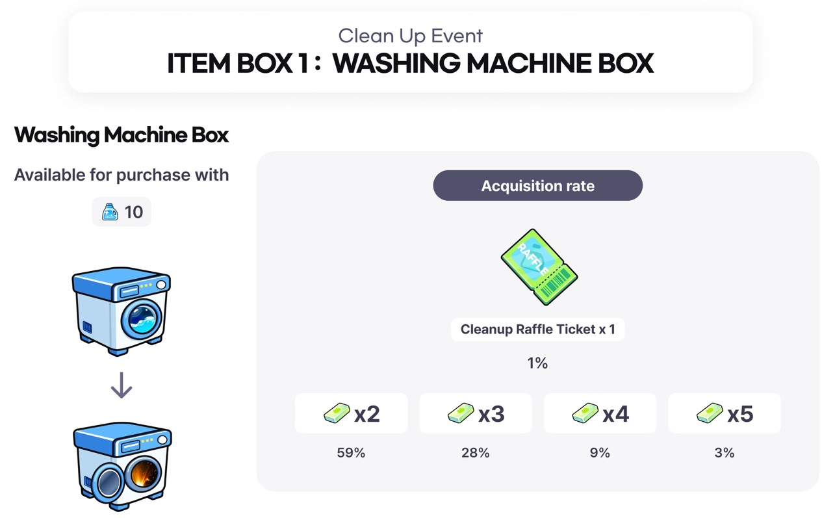This screenshot has height=518, width=822.
Task: Click the Available for purchase with text
Action: pyautogui.click(x=122, y=175)
